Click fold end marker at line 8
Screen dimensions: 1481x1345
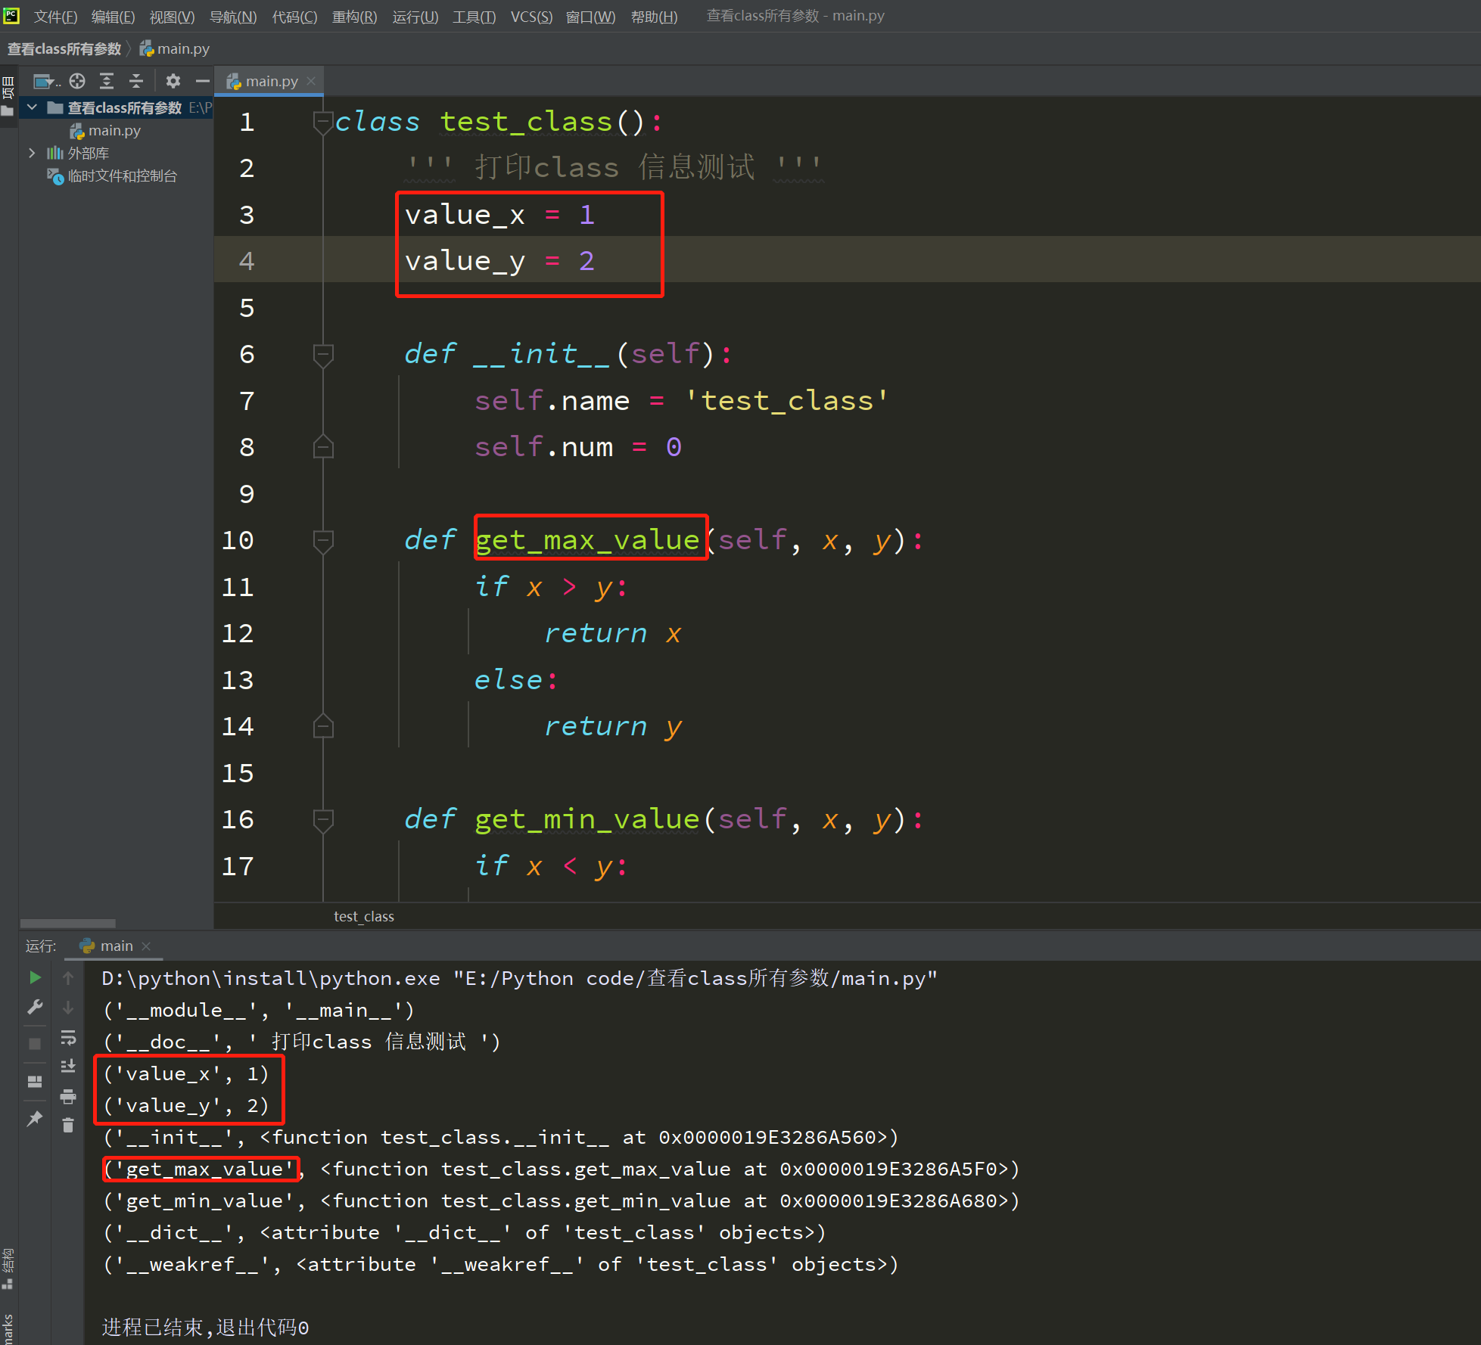pos(323,447)
